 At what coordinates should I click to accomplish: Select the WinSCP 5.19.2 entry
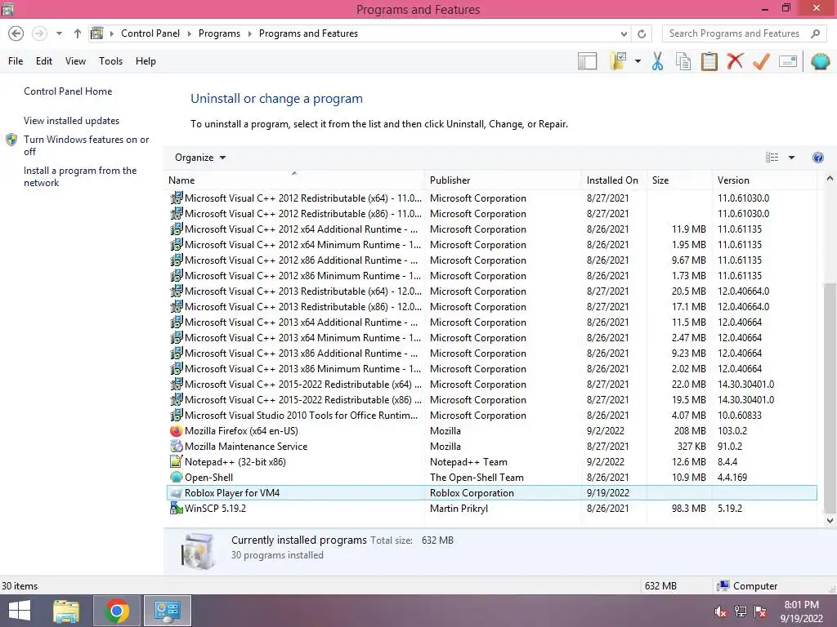click(491, 508)
